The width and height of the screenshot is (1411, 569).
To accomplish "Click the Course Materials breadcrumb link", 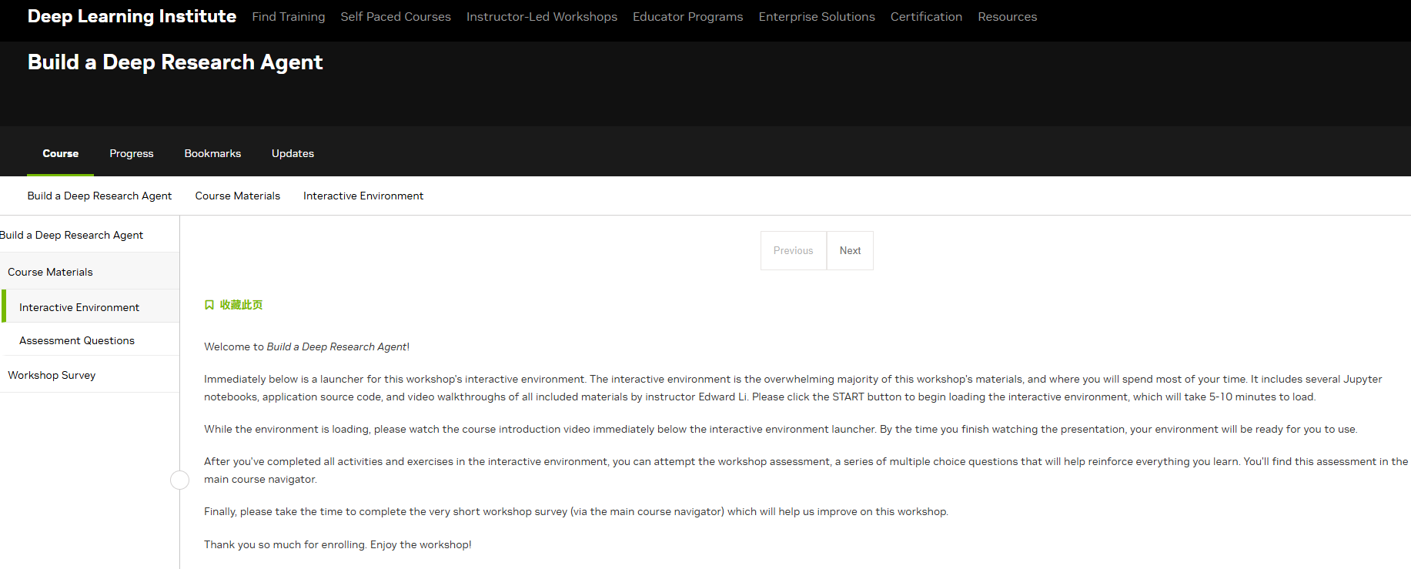I will pyautogui.click(x=238, y=196).
